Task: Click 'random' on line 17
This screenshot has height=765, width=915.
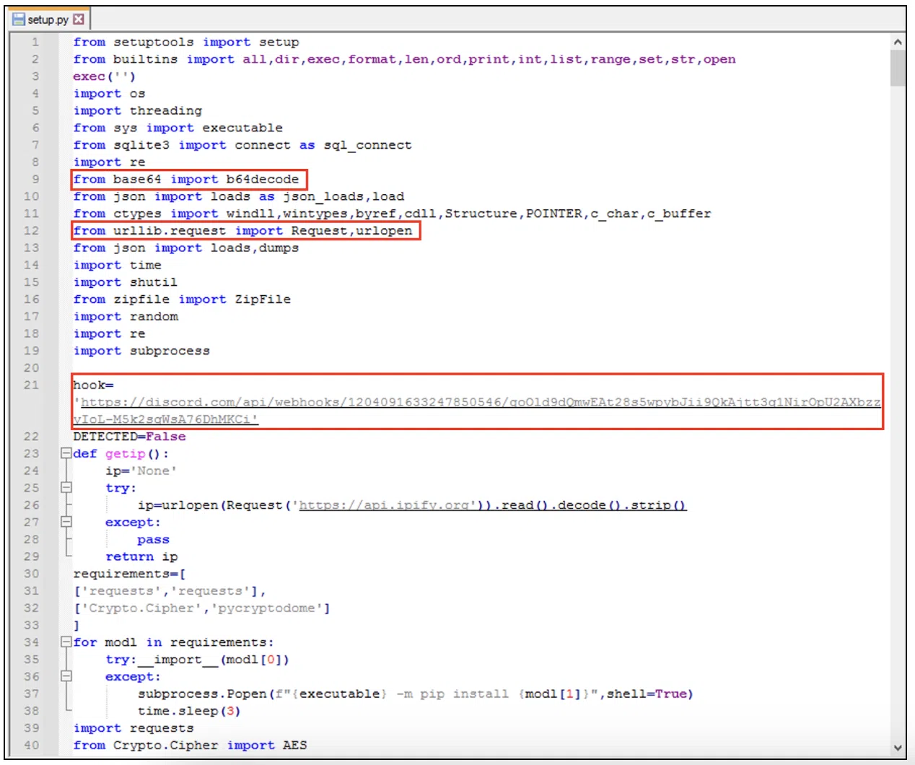Action: [x=154, y=316]
